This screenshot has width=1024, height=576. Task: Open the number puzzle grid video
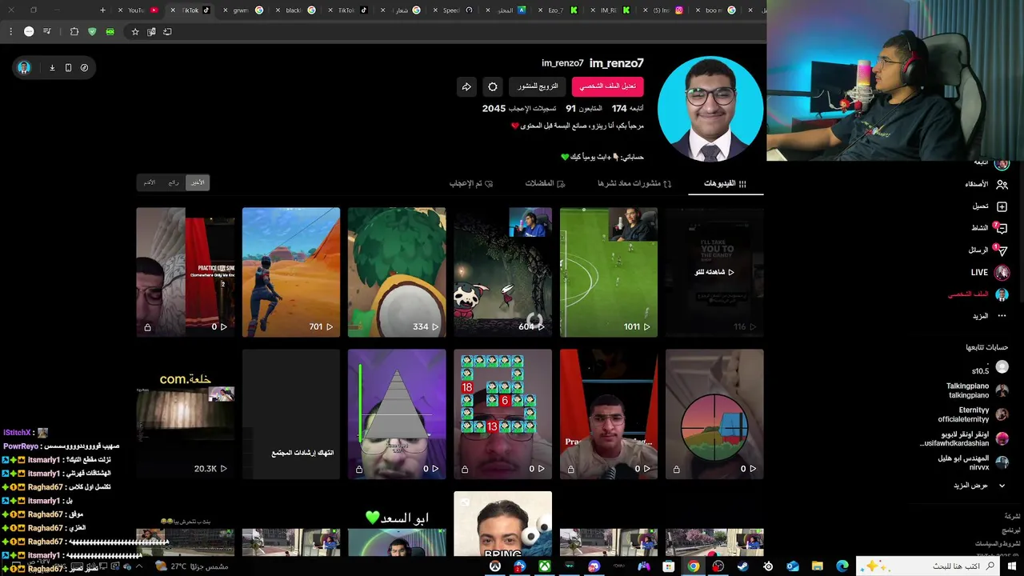pos(502,414)
